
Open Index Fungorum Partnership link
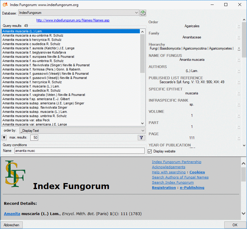(x=176, y=162)
